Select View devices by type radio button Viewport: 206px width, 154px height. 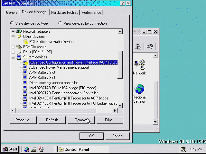point(12,23)
